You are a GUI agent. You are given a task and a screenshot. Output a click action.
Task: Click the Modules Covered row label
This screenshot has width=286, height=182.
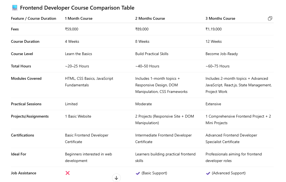pyautogui.click(x=26, y=78)
